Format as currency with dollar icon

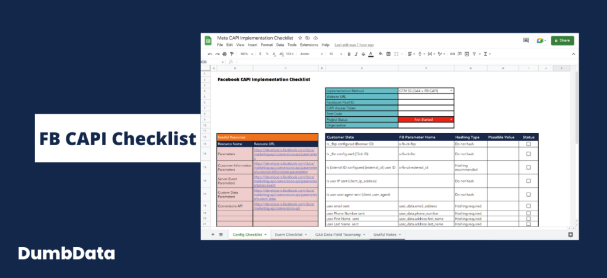point(260,54)
